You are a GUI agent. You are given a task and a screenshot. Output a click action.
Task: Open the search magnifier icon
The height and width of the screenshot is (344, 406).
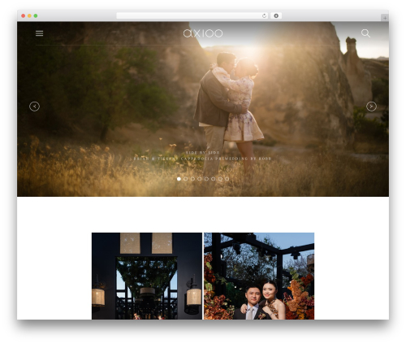click(365, 33)
